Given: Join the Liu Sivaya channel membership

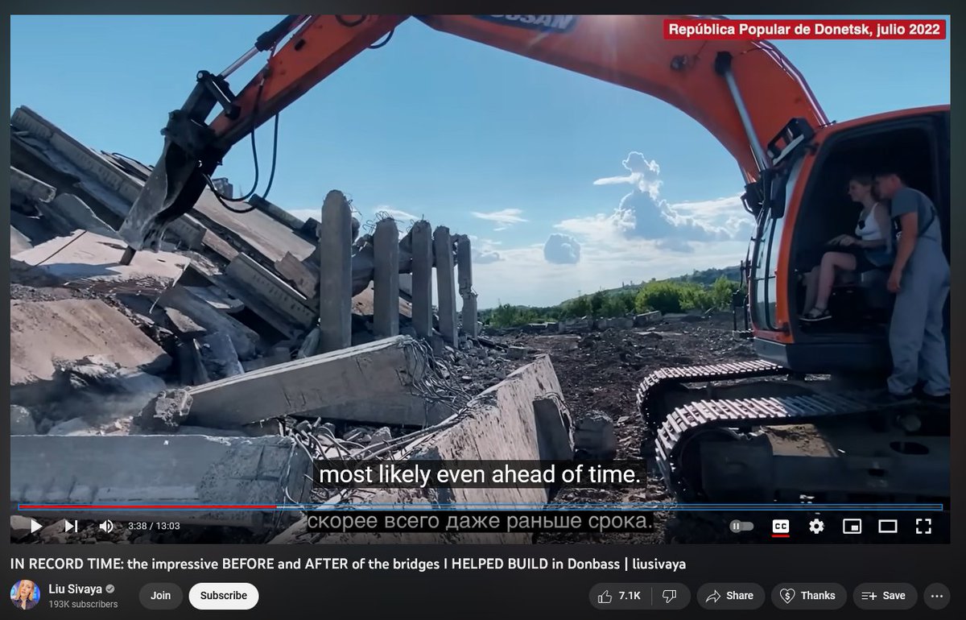Looking at the screenshot, I should (x=160, y=596).
